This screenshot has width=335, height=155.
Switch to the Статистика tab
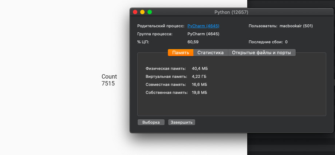click(210, 52)
